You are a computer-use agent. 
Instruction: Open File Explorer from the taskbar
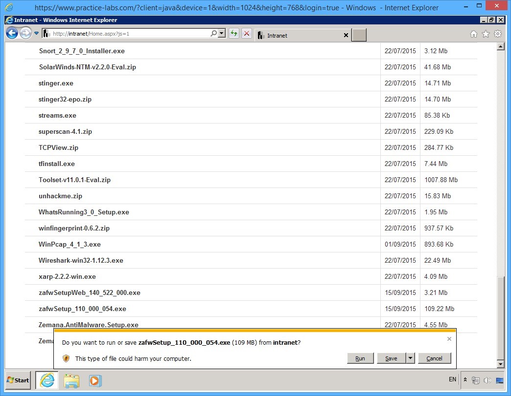click(71, 380)
